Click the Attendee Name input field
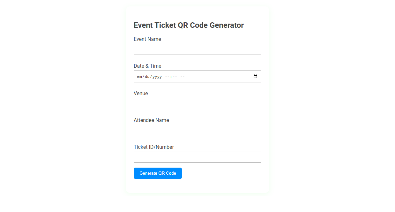The width and height of the screenshot is (395, 212). pyautogui.click(x=197, y=130)
